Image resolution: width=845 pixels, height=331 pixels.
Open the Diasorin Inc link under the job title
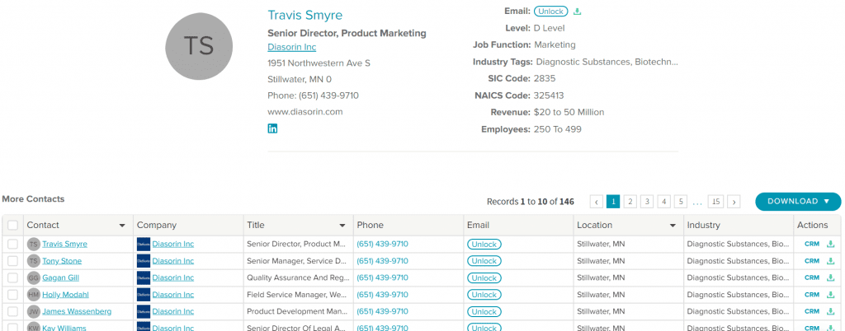tap(291, 47)
